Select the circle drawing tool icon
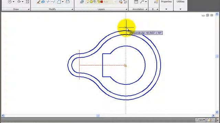This screenshot has width=220, height=123. pyautogui.click(x=10, y=2)
